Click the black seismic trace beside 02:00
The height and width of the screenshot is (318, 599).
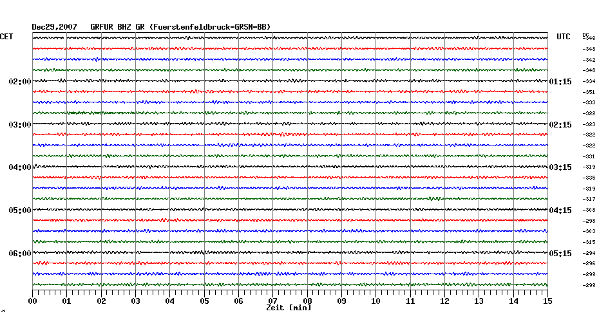click(290, 81)
